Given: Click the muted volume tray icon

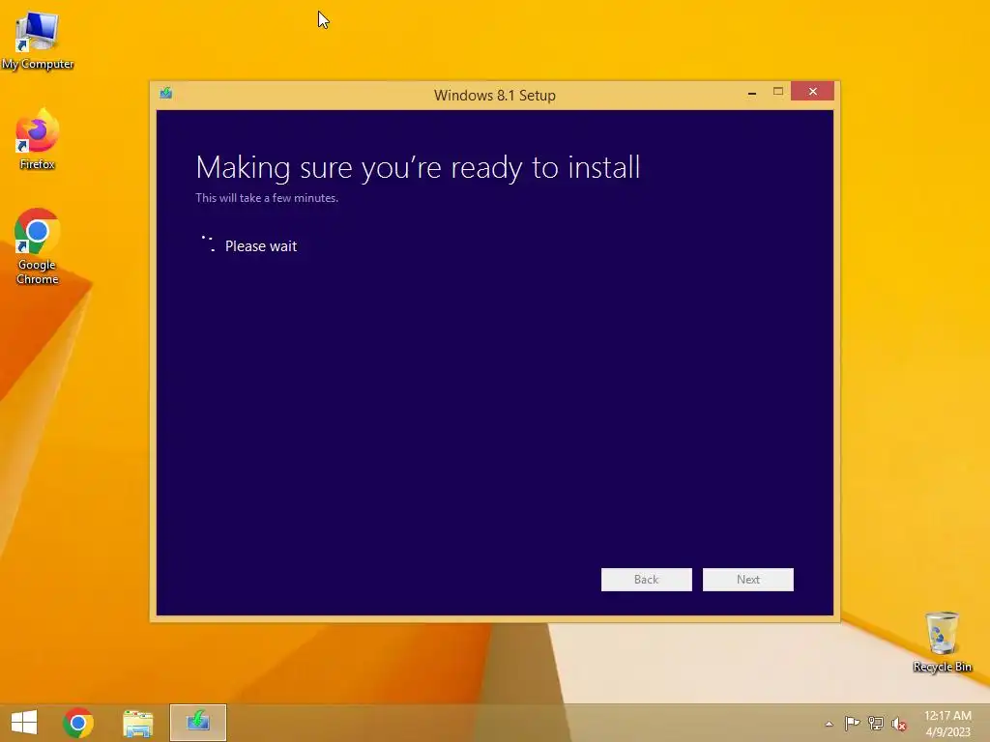Looking at the screenshot, I should pyautogui.click(x=899, y=724).
